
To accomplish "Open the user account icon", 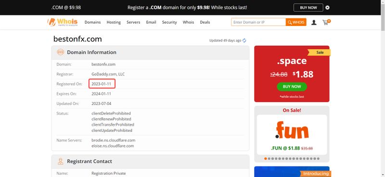I will [x=314, y=22].
